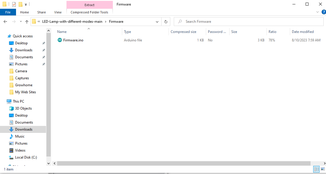
Task: Open the Videos folder
Action: (20, 150)
